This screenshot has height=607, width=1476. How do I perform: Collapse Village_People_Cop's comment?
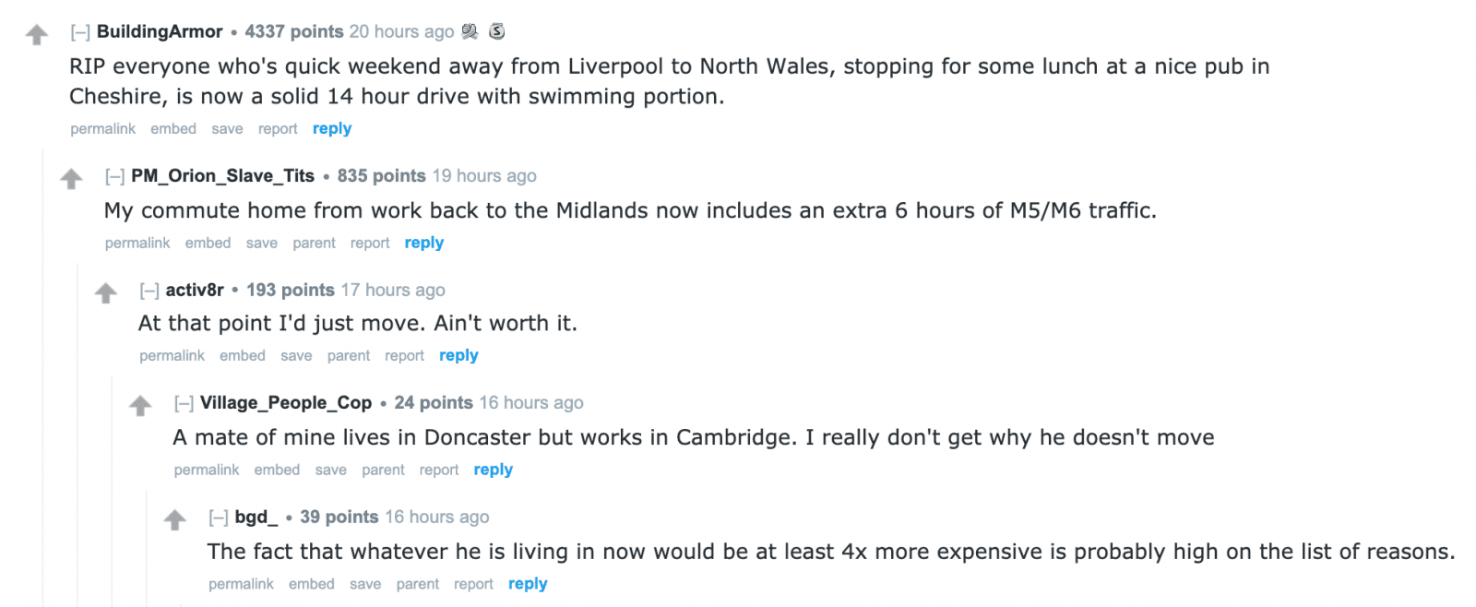pos(184,403)
